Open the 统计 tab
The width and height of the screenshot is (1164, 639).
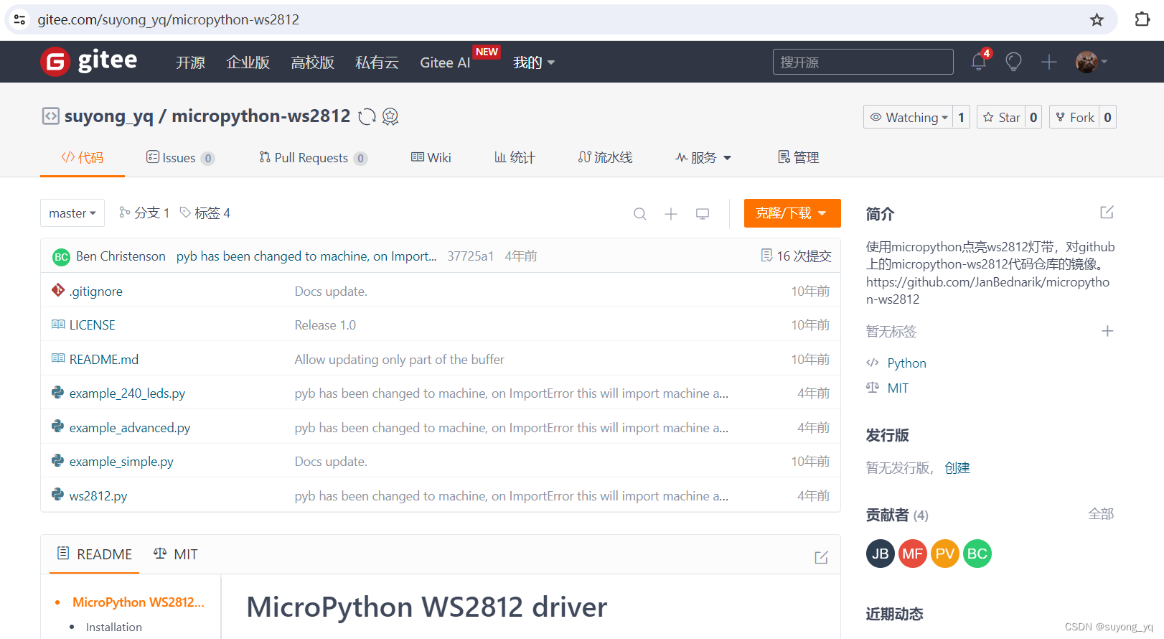515,157
